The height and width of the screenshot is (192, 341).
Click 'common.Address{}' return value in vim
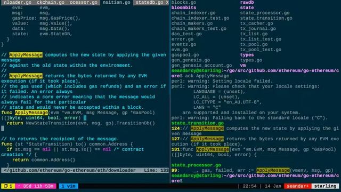[53, 160]
